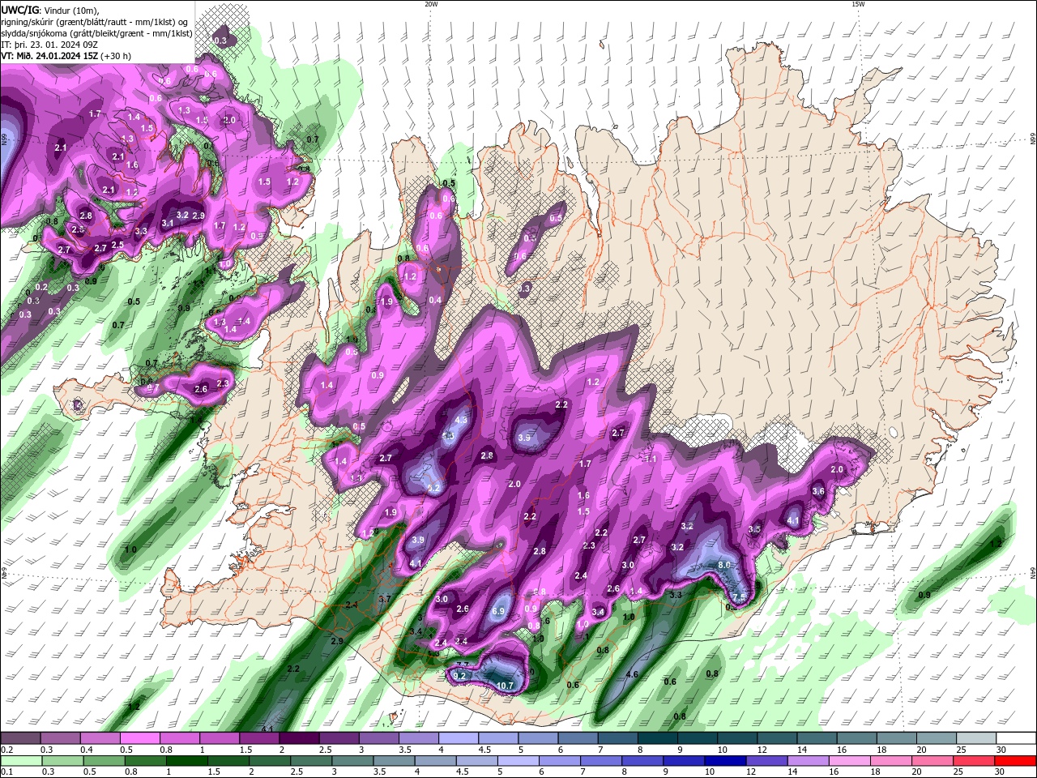Click the palest green rain swatch between 0.1 and 0.3
Screen dimensions: 1037x778
[20, 761]
